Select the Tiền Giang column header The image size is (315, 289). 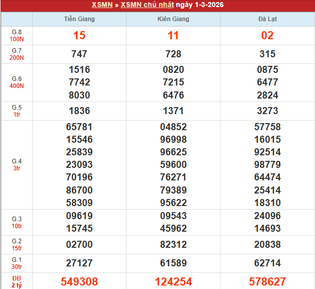[79, 19]
